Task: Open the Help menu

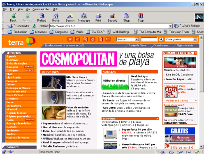Action: (x=56, y=9)
